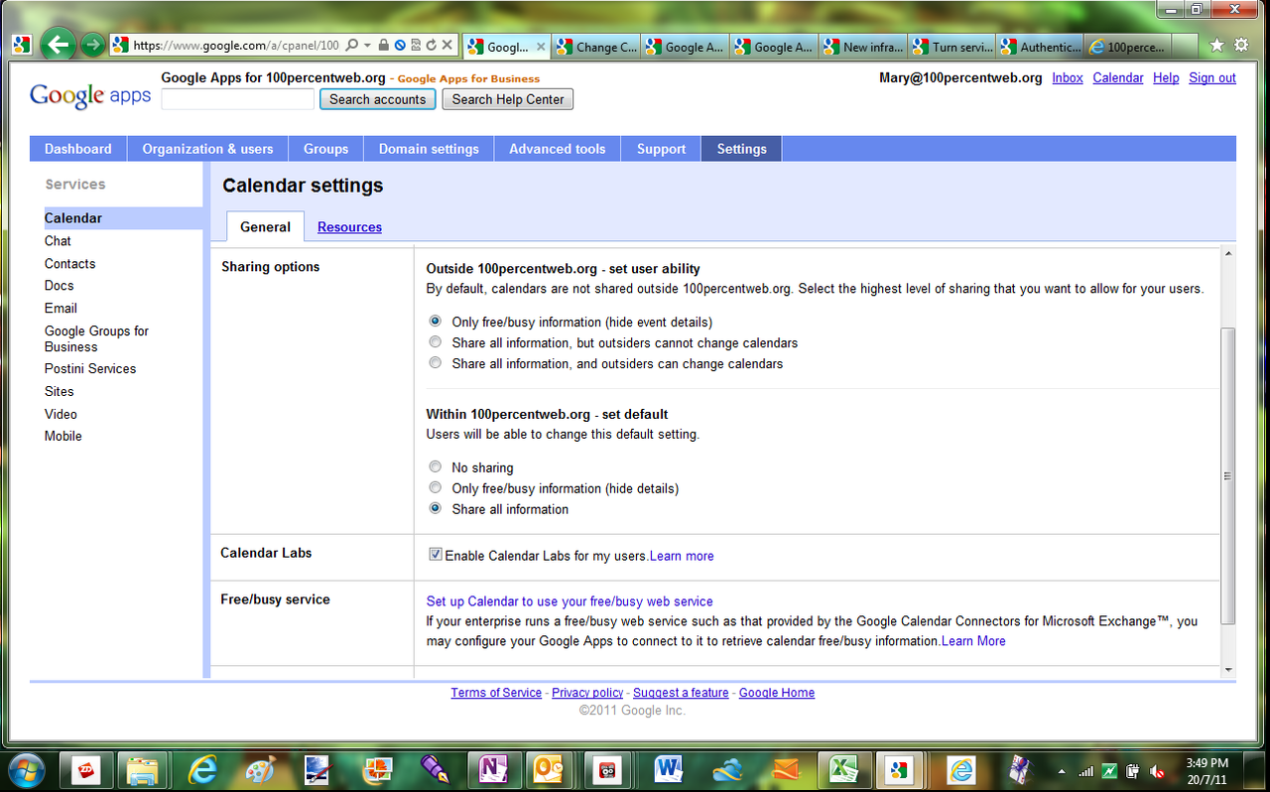
Task: Switch to the Resources tab
Action: pos(349,227)
